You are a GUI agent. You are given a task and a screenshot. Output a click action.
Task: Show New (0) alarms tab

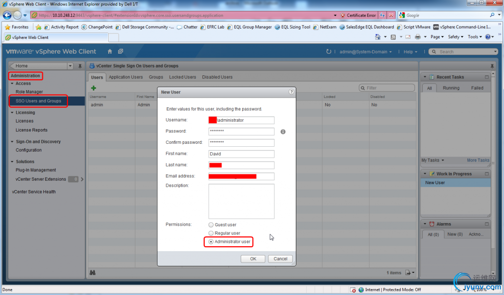tap(455, 234)
